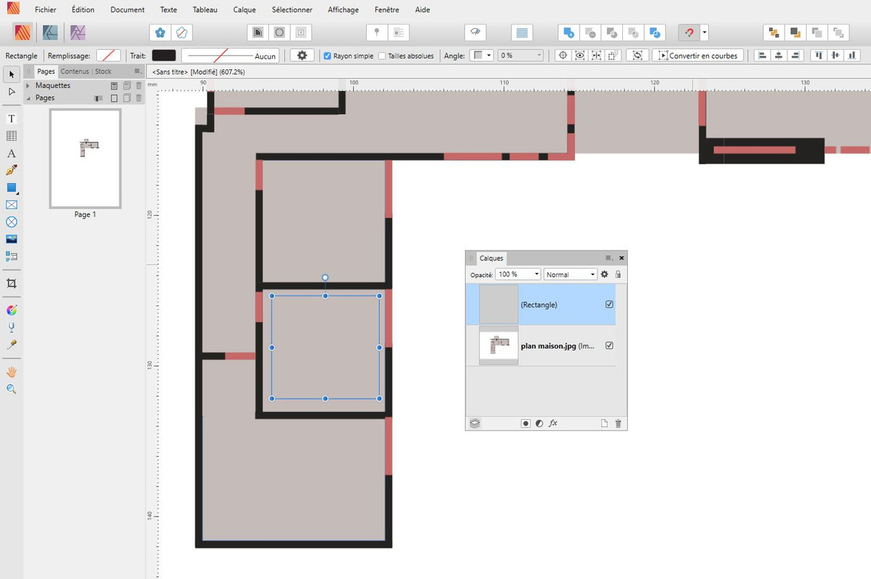Select the Transparency tool
Viewport: 871px width, 579px height.
[12, 328]
